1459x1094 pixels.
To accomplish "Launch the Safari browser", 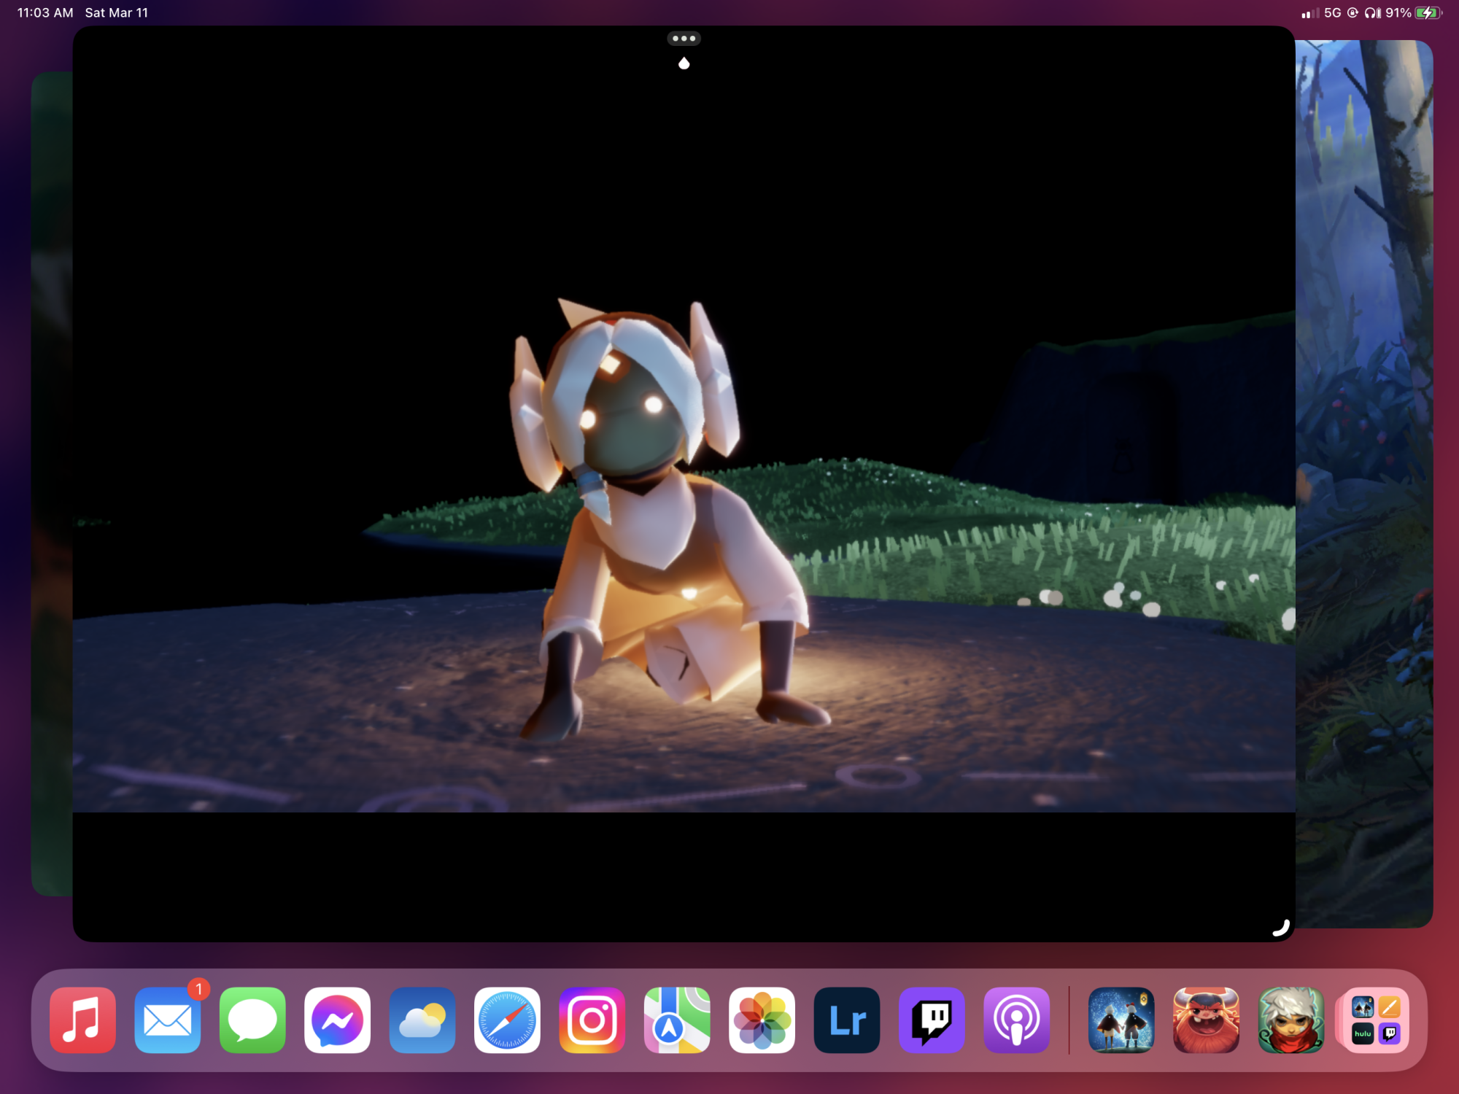I will point(507,1020).
